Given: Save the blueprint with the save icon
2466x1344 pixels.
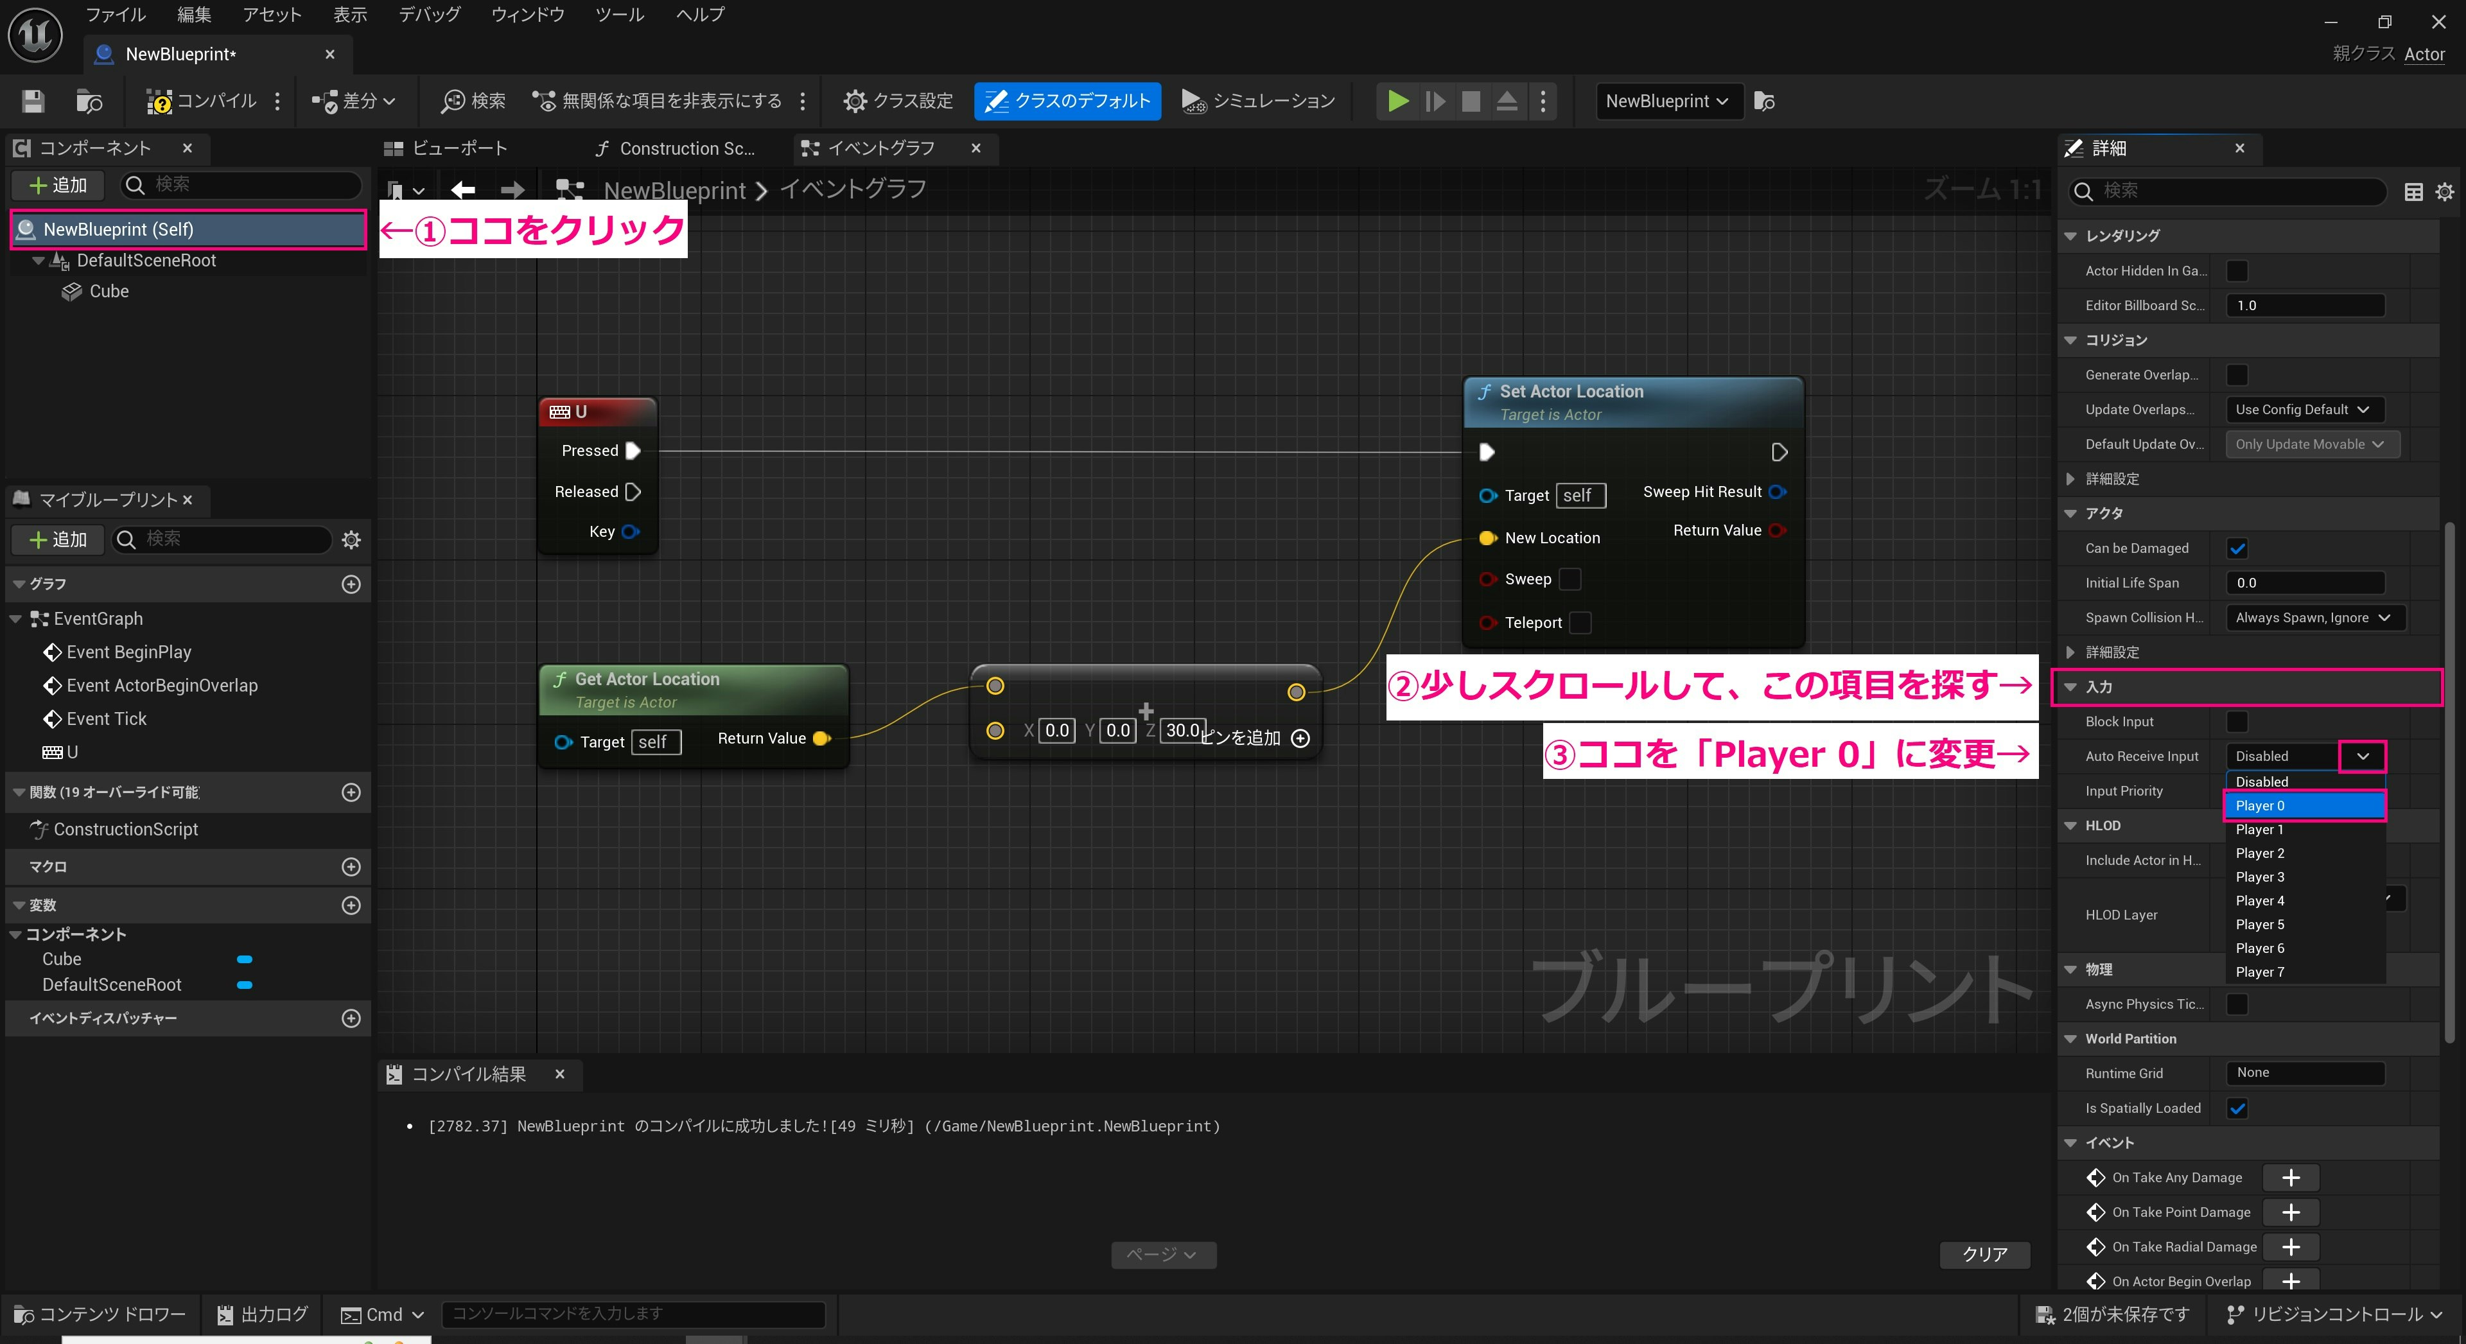Looking at the screenshot, I should tap(31, 101).
